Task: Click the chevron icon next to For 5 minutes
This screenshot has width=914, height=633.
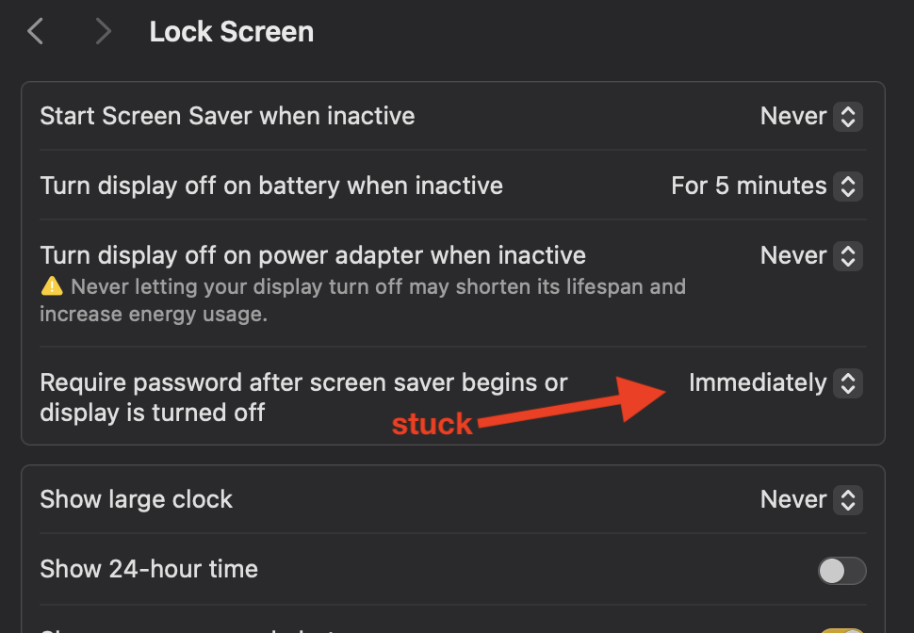Action: pos(849,186)
